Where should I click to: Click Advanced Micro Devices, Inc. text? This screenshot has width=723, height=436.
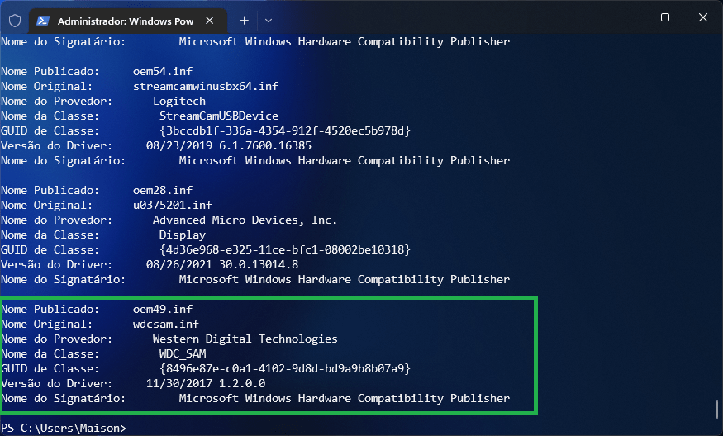[x=245, y=220]
